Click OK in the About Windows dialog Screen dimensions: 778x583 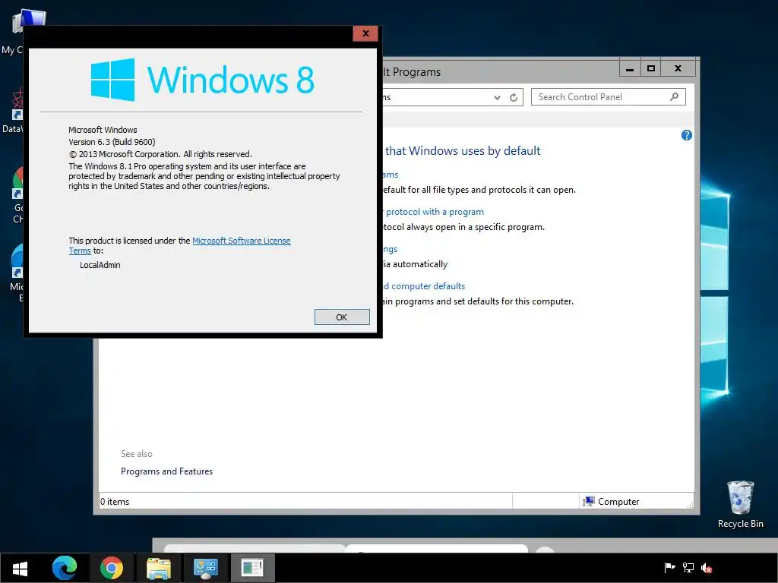coord(342,317)
